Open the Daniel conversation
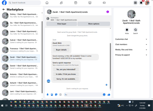Viewport: 153px width, 111px height. (21, 67)
